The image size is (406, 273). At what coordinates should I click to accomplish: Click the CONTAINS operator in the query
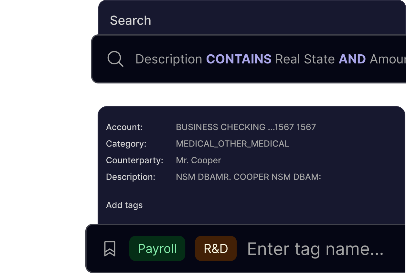click(x=239, y=59)
